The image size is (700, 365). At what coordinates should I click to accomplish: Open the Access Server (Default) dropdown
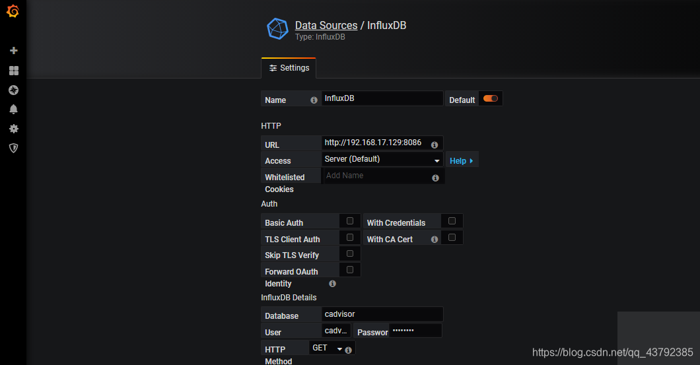[x=382, y=159]
